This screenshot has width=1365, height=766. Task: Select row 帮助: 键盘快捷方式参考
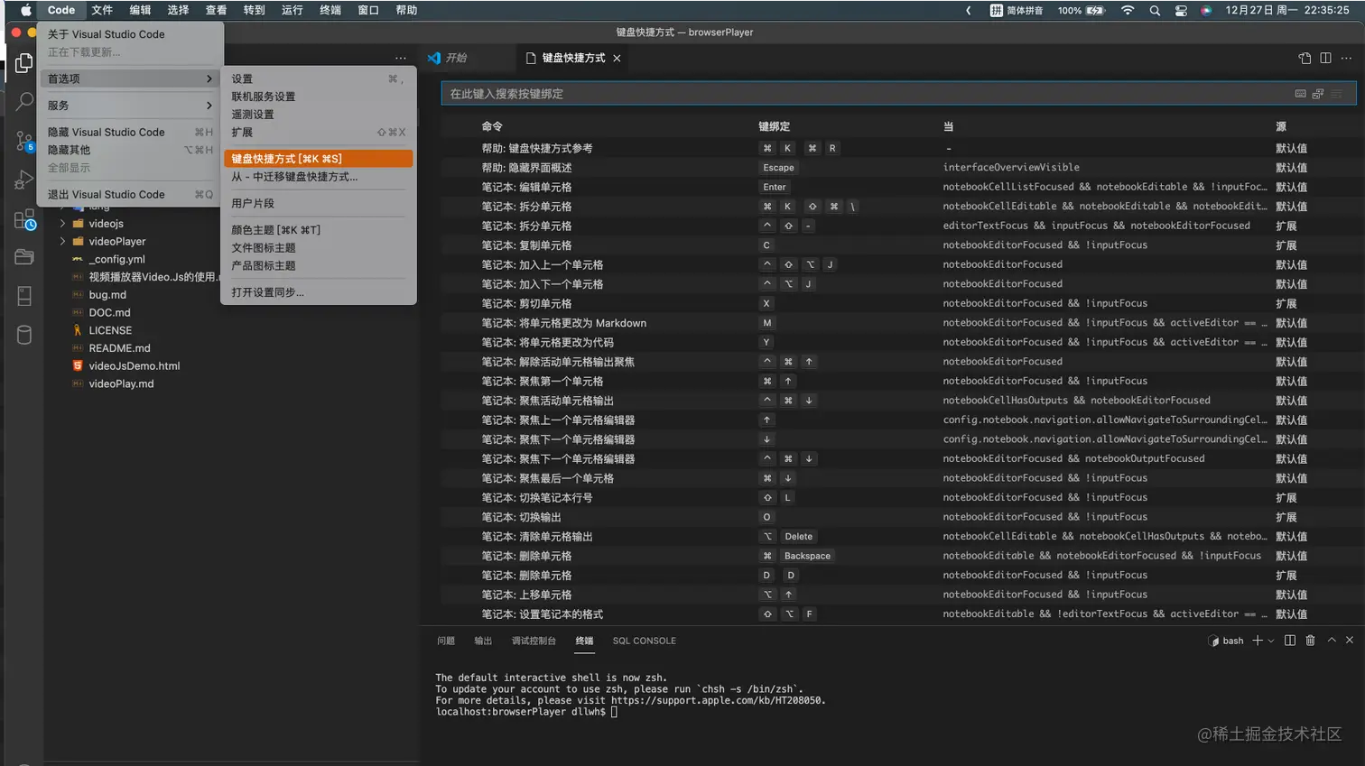(899, 148)
